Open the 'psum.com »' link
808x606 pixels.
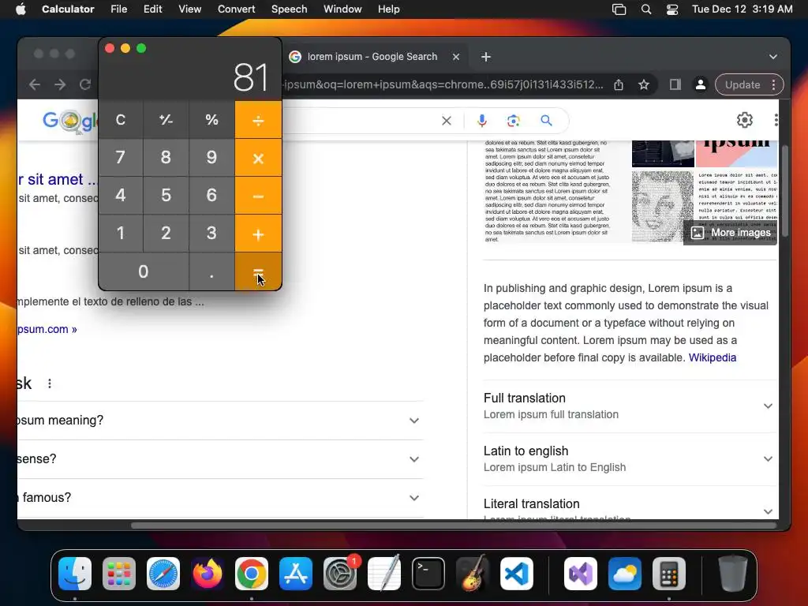tap(47, 329)
